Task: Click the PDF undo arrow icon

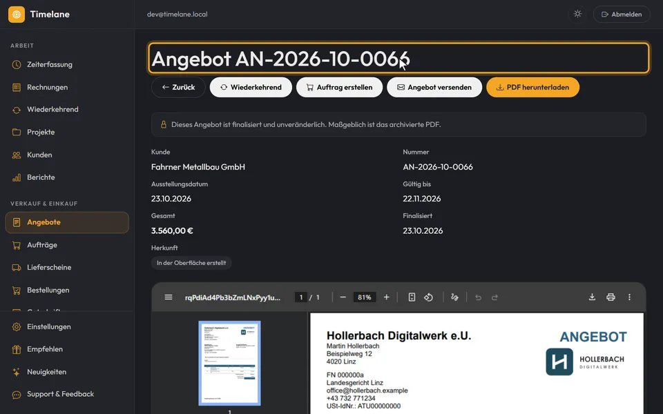Action: coord(478,297)
